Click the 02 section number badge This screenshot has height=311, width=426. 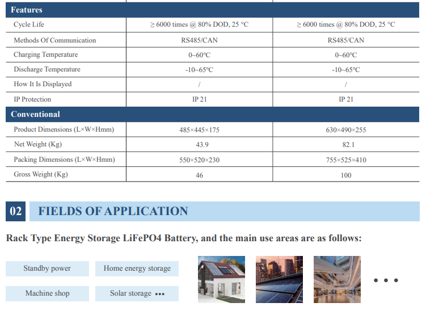(x=16, y=212)
